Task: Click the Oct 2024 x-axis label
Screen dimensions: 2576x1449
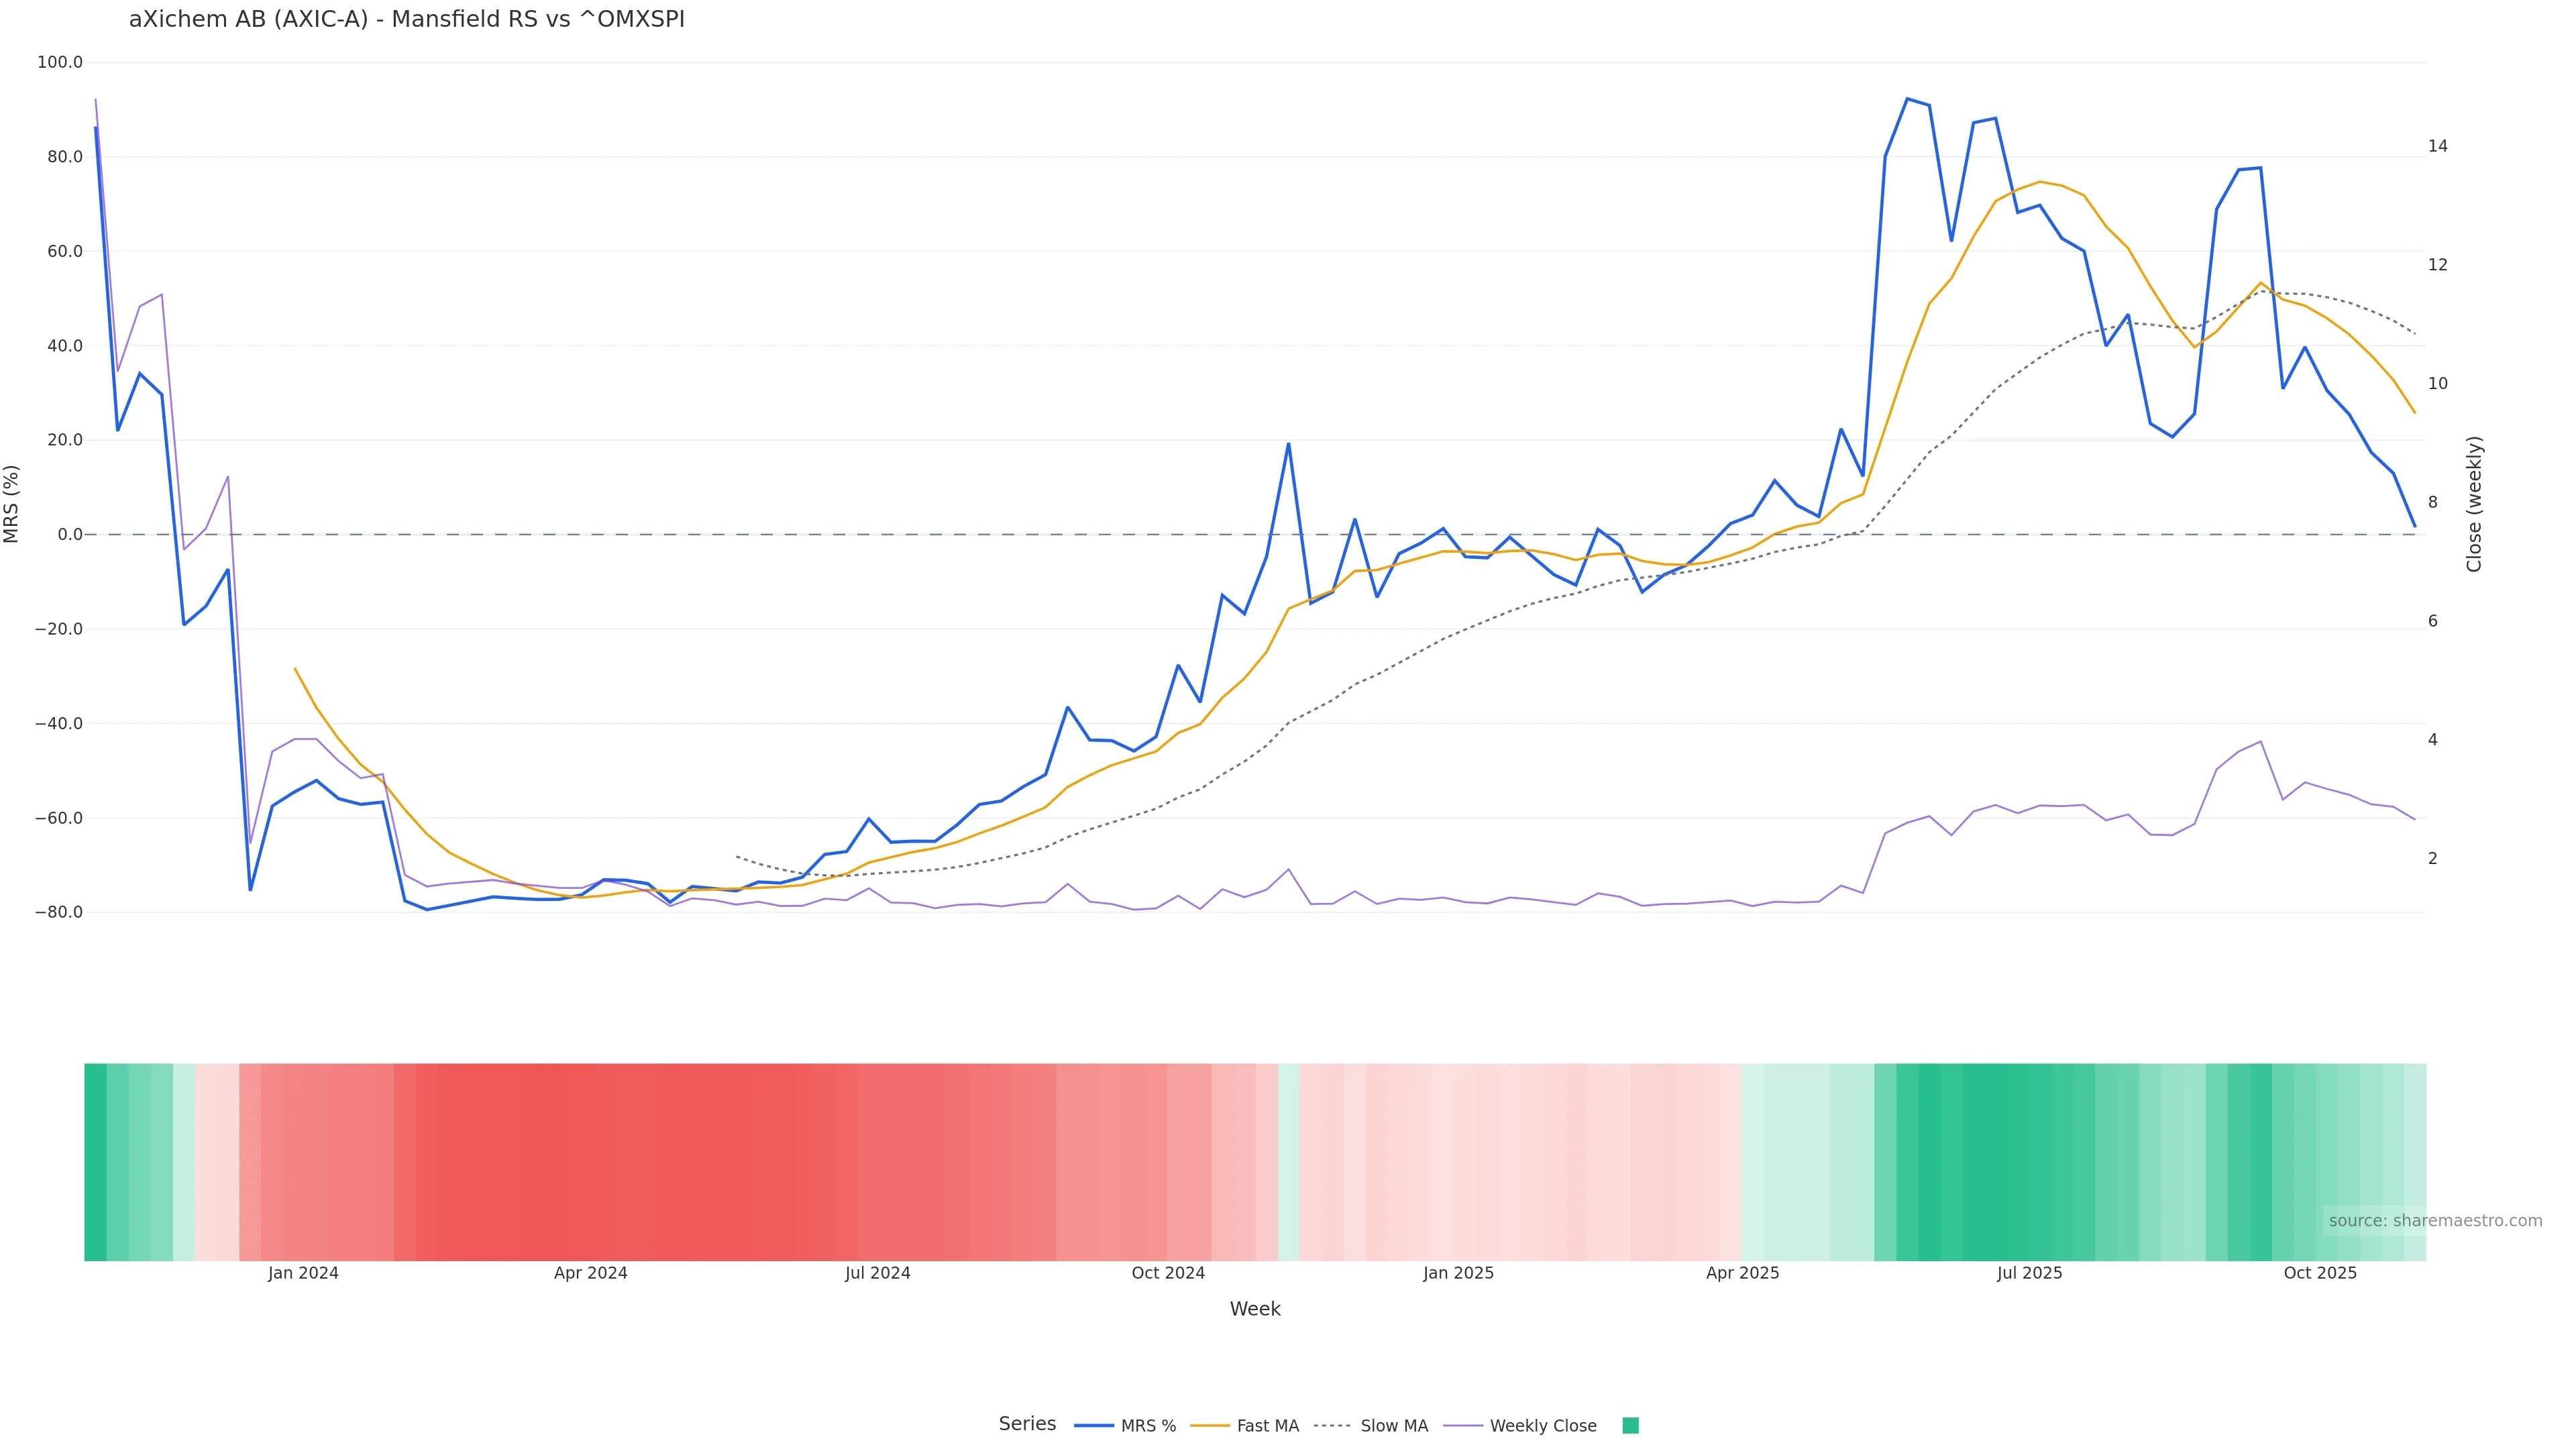Action: [x=1168, y=1273]
